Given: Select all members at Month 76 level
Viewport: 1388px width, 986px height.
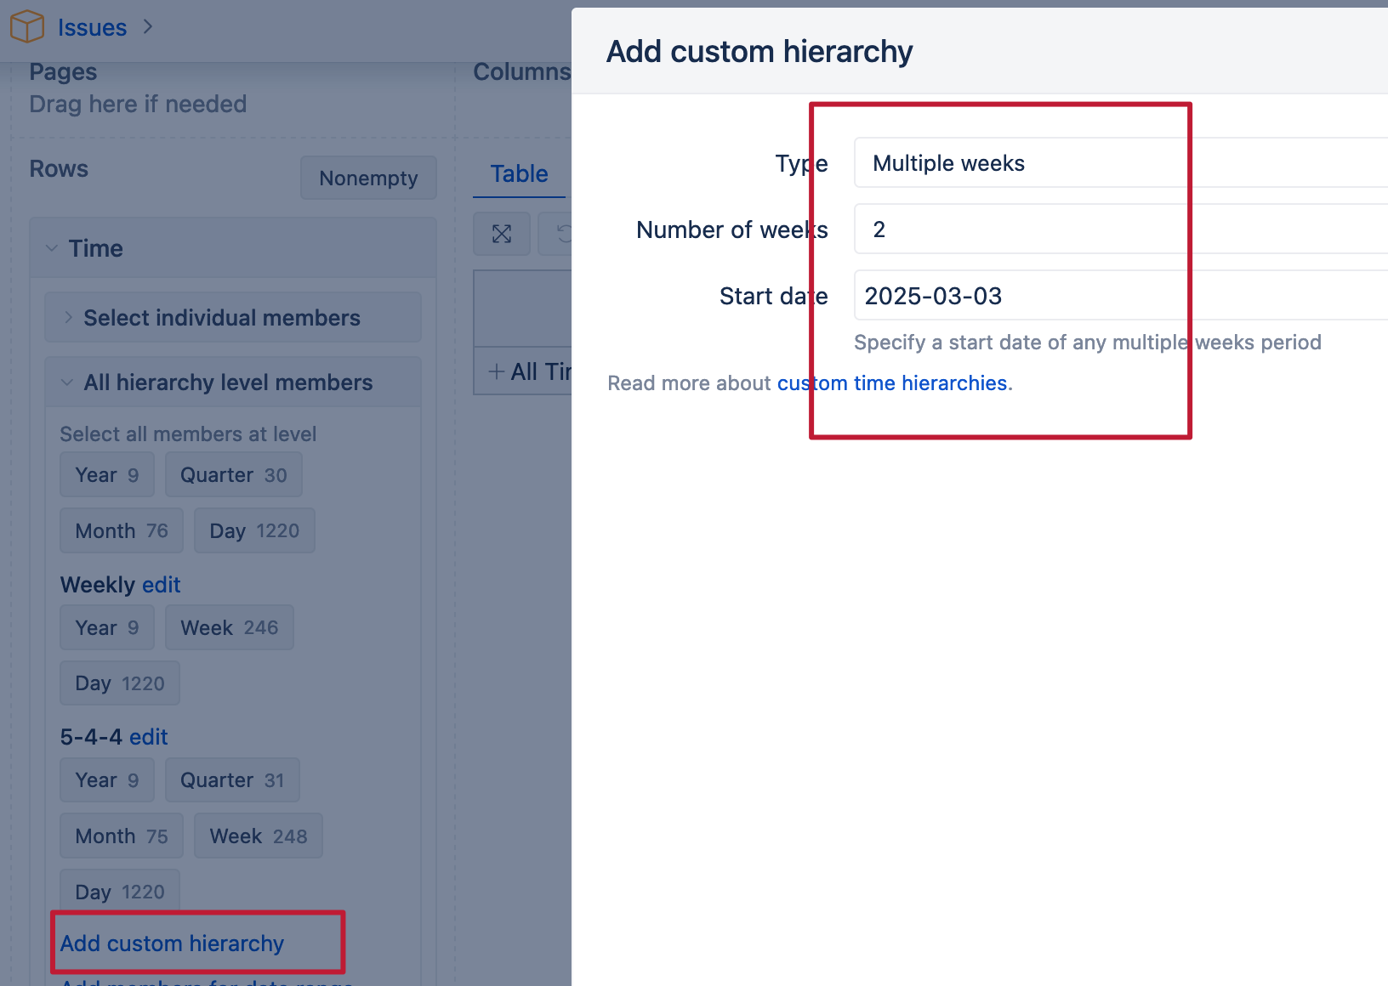Looking at the screenshot, I should (122, 531).
